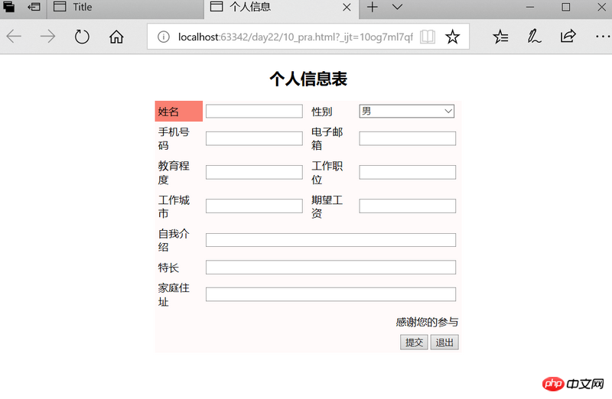Click the address bar URL

(x=295, y=37)
